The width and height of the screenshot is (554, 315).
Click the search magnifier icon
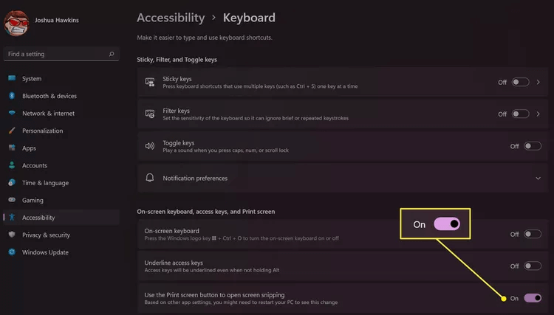[x=112, y=54]
